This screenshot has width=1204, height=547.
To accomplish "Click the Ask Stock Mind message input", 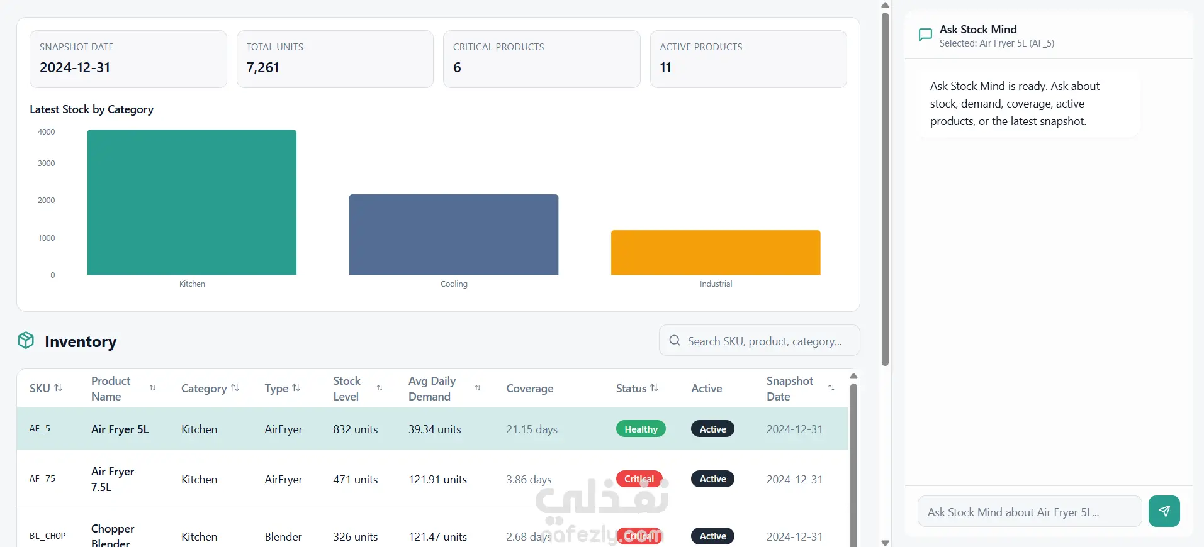I will (x=1030, y=511).
